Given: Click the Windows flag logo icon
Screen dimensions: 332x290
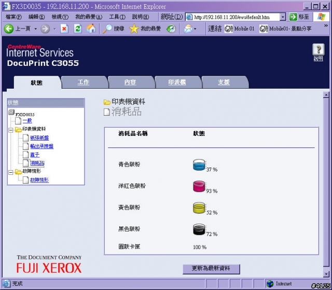Looking at the screenshot, I should 322,17.
